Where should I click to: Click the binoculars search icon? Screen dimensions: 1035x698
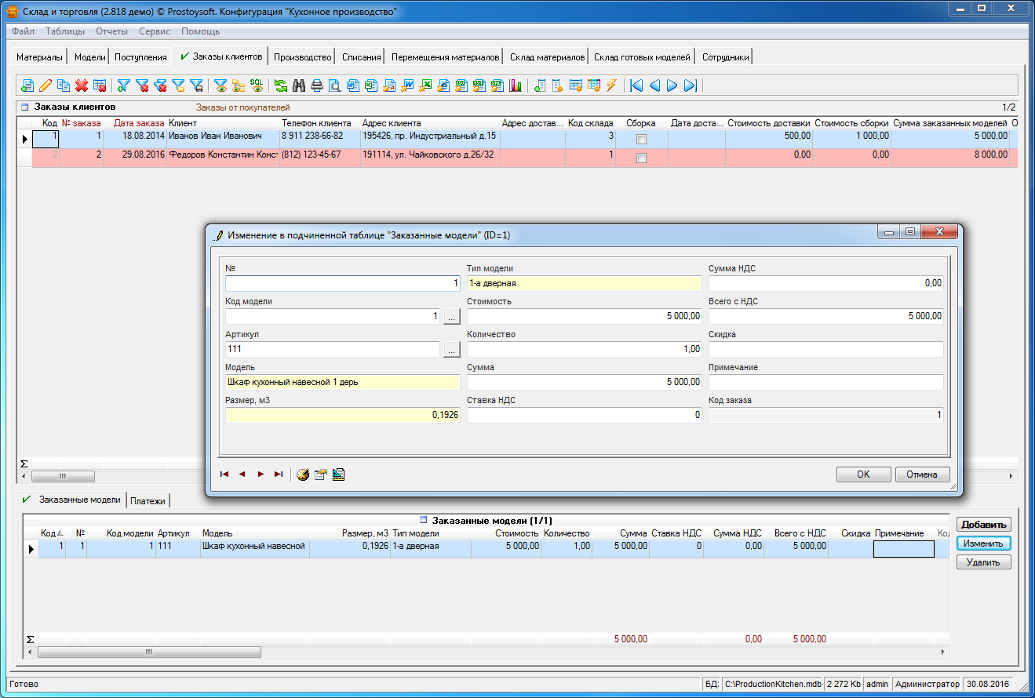(x=298, y=85)
